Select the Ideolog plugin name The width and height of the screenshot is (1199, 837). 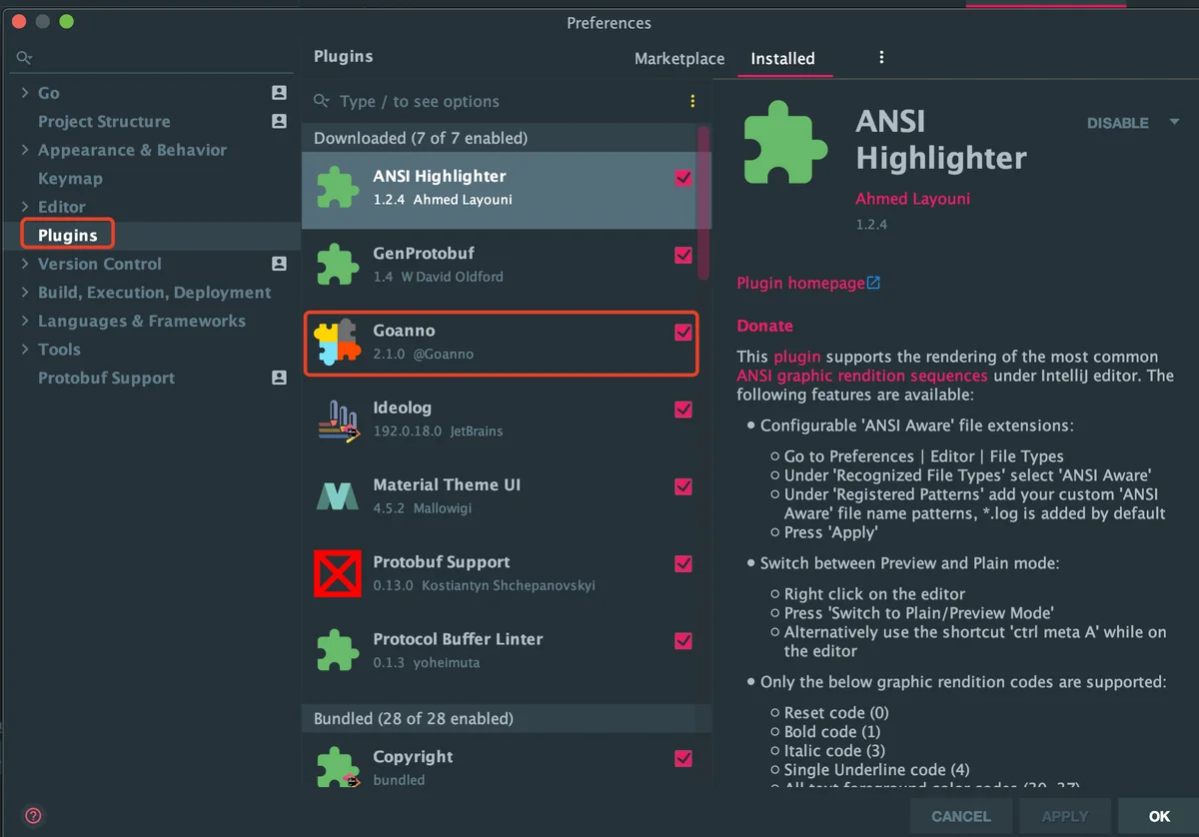tap(404, 408)
